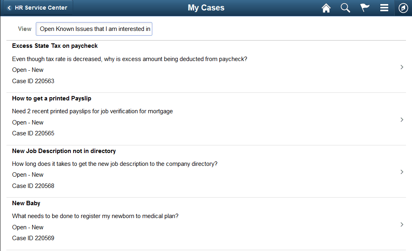
Task: Expand the New Baby case chevron
Action: (402, 224)
